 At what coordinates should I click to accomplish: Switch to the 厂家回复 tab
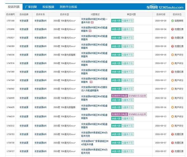click(31, 7)
